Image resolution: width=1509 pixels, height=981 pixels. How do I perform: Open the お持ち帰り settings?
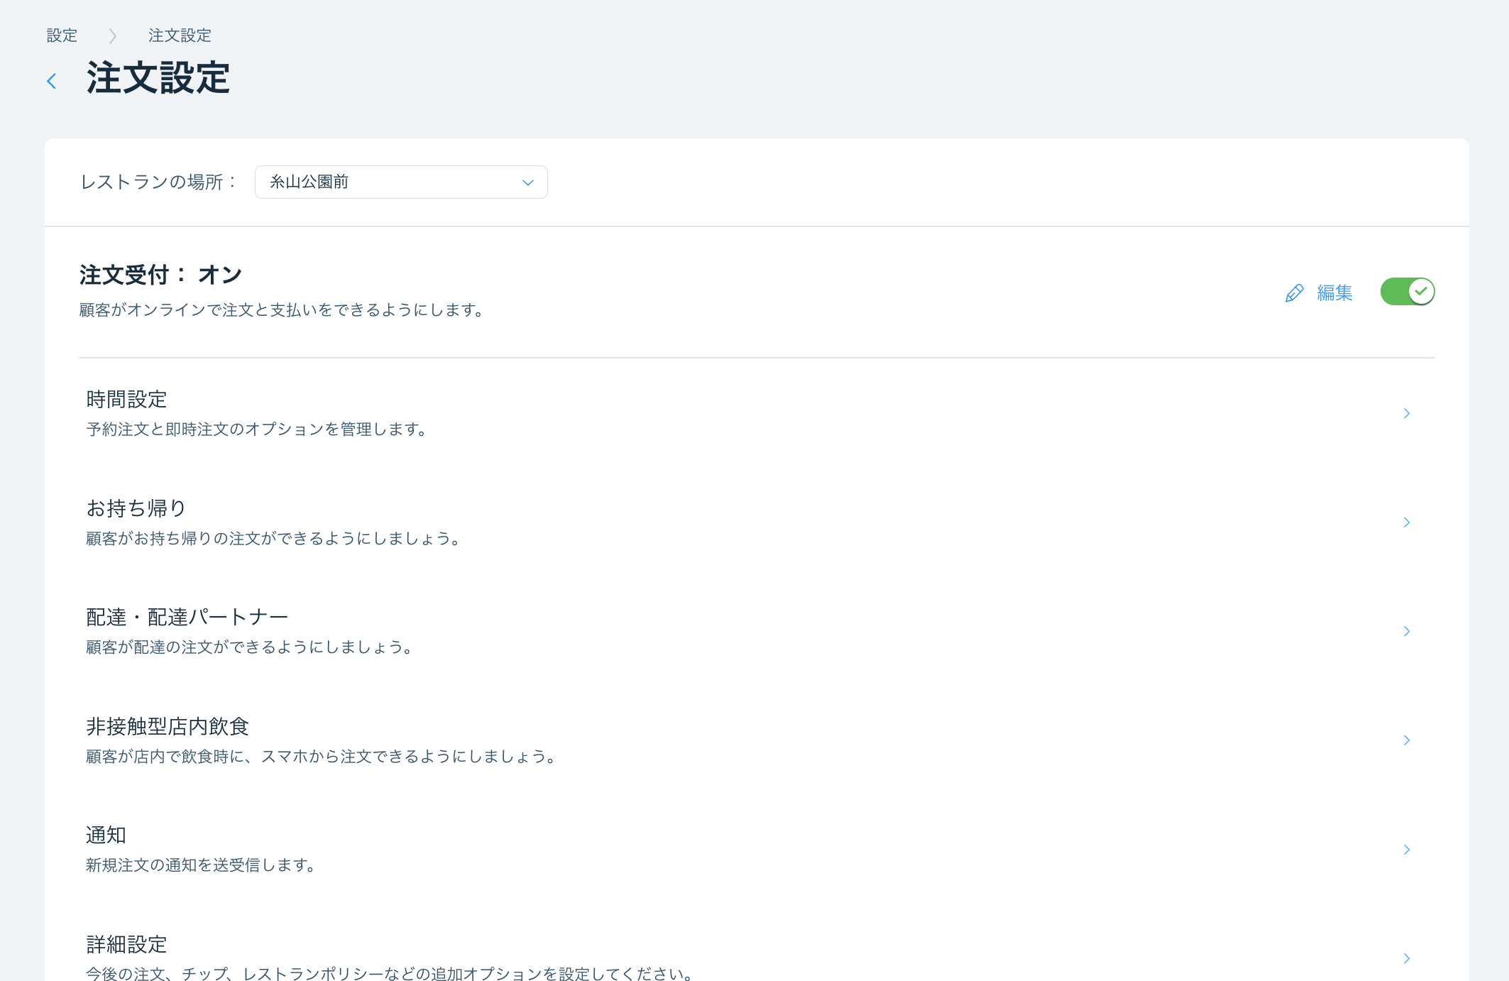(136, 508)
